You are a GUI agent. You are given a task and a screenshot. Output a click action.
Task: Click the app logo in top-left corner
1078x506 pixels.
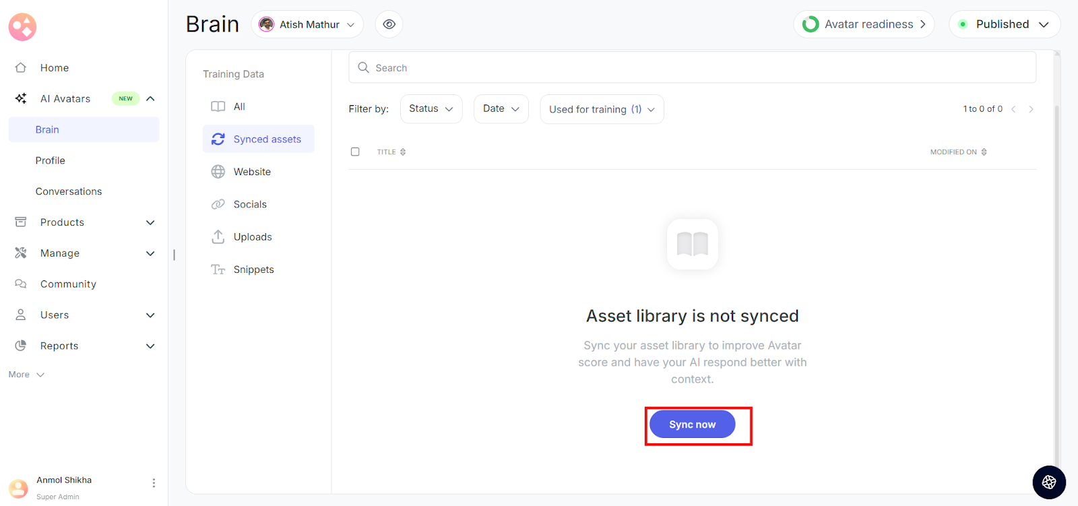22,27
